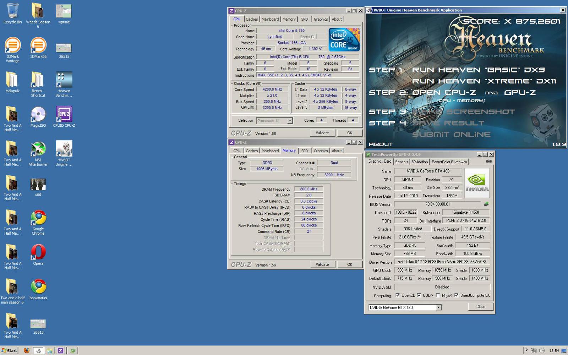The image size is (568, 355).
Task: Open the Recycle Bin desktop icon
Action: [x=12, y=13]
